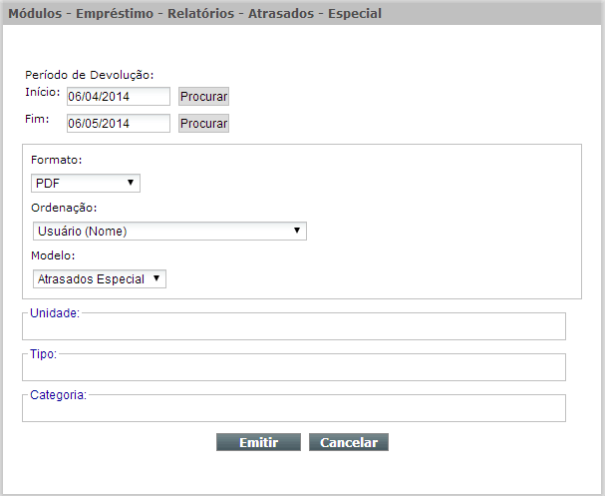This screenshot has width=605, height=496.
Task: Click Procurar button beside the Início date
Action: click(203, 96)
